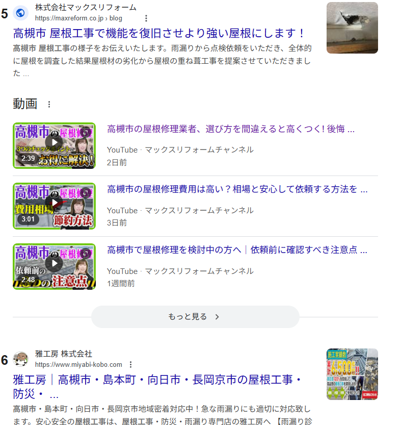Open 高槻市 屋根工事で機能を復旧 result title
This screenshot has width=402, height=425.
click(x=159, y=34)
